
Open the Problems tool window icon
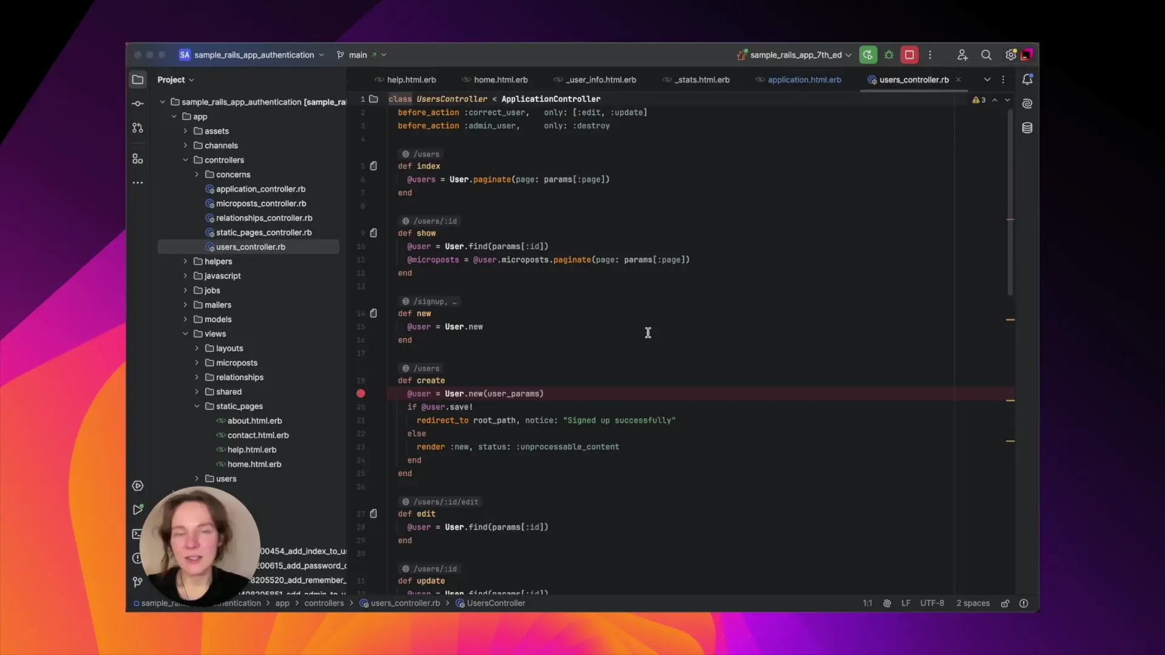click(x=137, y=558)
